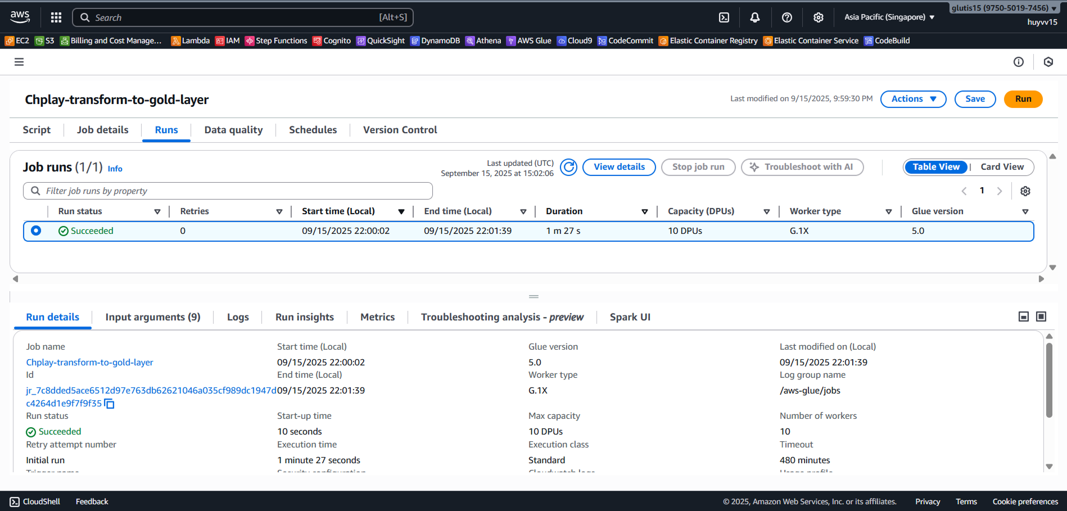1067x511 pixels.
Task: Select the Succeeded job run radio button
Action: pyautogui.click(x=36, y=230)
